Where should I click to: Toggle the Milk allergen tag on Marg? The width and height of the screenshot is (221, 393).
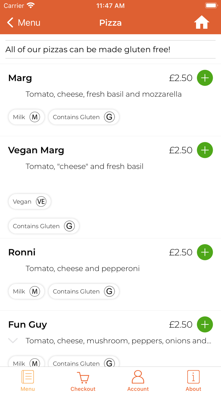point(26,117)
